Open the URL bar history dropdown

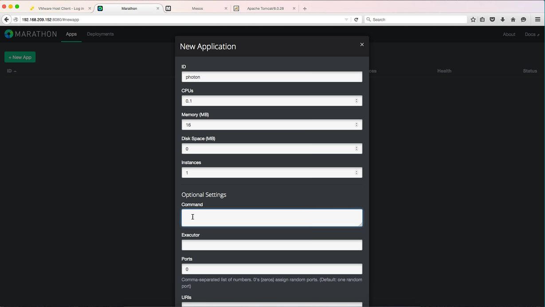[346, 19]
